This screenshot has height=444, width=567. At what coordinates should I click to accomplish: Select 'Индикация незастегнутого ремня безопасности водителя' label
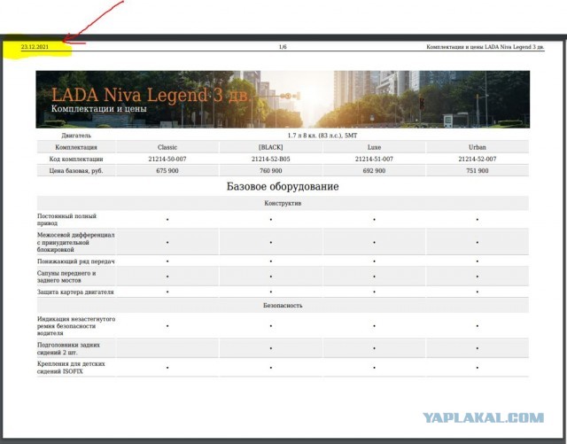click(76, 326)
